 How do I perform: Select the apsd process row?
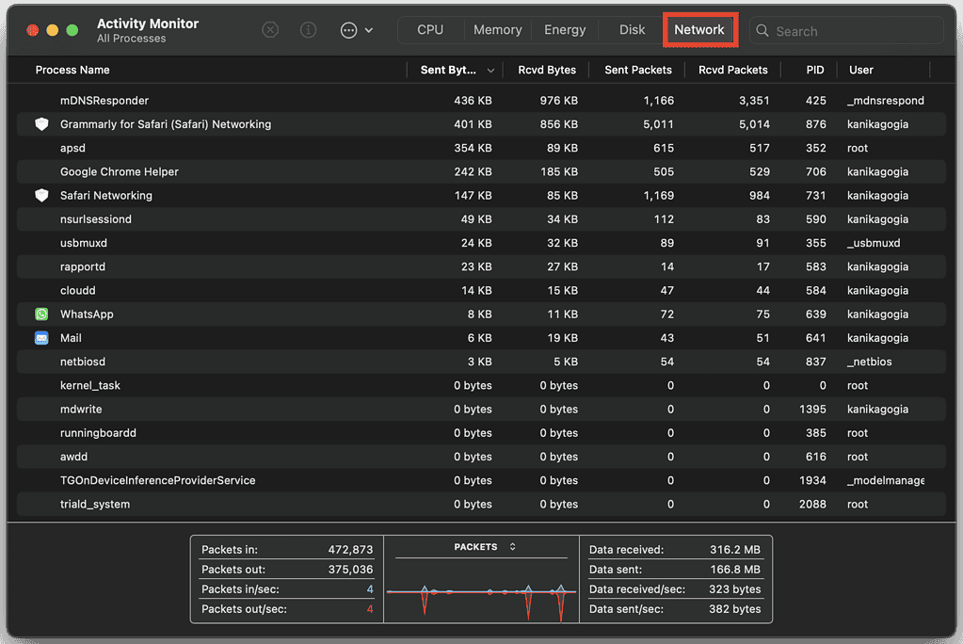click(x=481, y=148)
